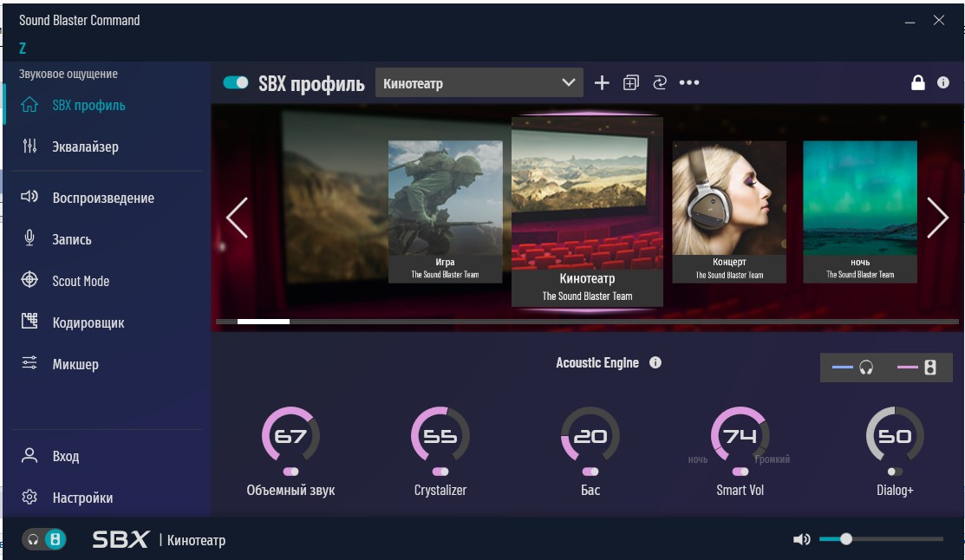
Task: Duplicate profile using the copy icon
Action: (x=631, y=82)
